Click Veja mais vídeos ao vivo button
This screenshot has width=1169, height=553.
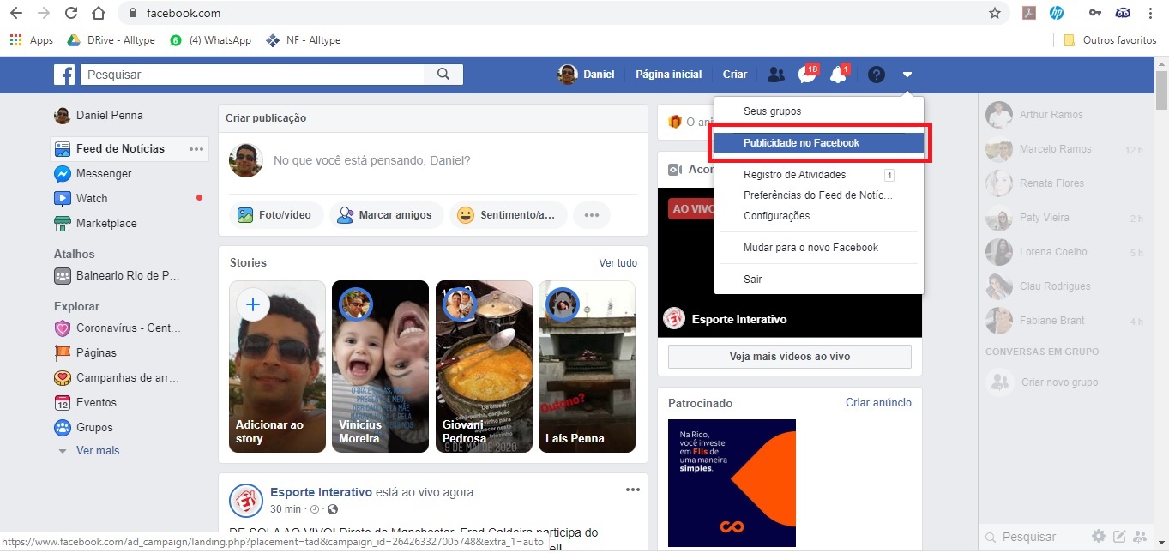(789, 357)
